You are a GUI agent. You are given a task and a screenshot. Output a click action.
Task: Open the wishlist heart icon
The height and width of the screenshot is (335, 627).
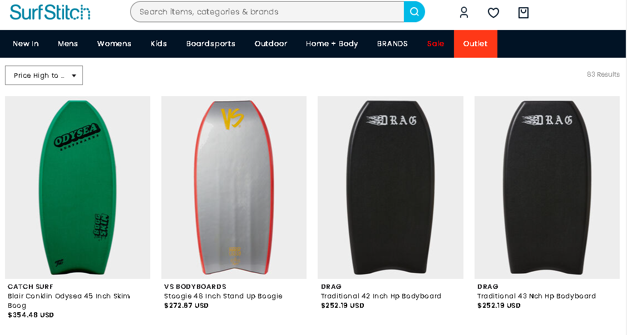(493, 12)
